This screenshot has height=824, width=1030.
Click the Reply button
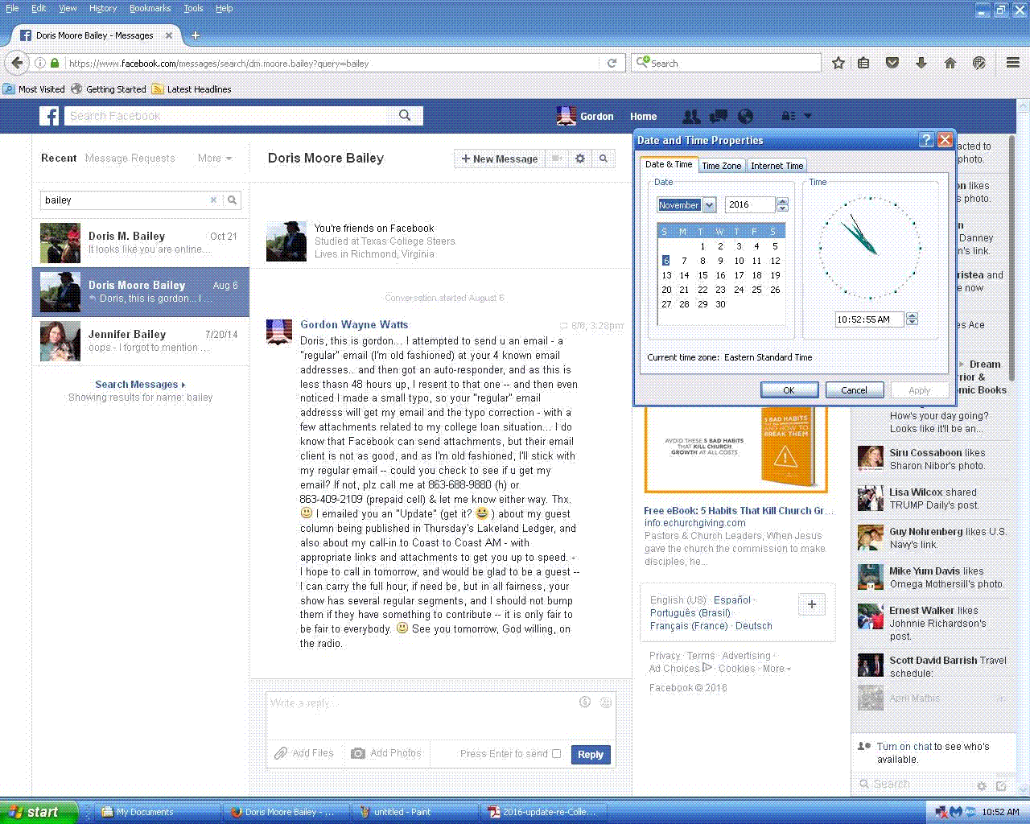pos(590,755)
